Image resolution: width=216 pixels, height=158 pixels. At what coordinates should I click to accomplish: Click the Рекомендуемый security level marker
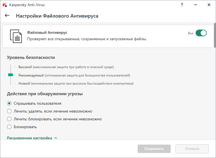pos(11,75)
